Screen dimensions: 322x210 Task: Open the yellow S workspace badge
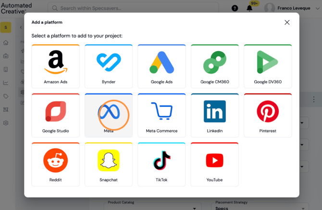6,27
